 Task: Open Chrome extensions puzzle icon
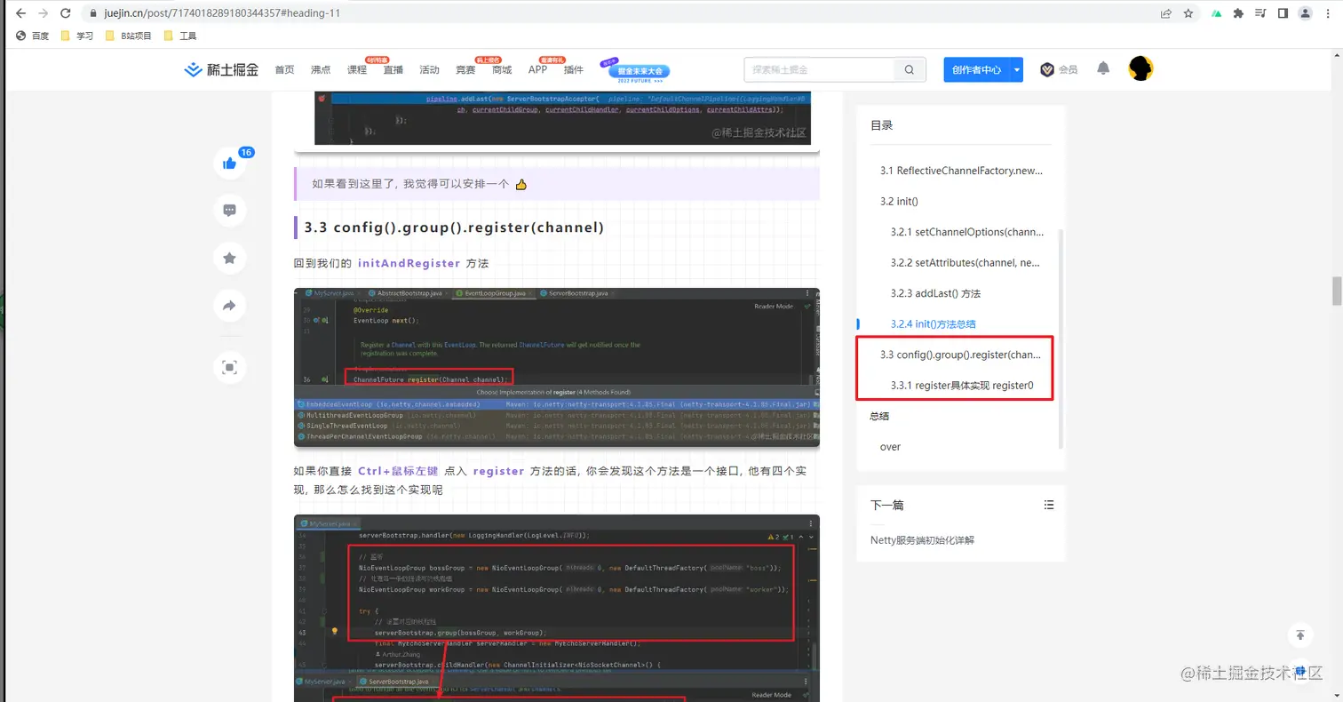coord(1238,13)
